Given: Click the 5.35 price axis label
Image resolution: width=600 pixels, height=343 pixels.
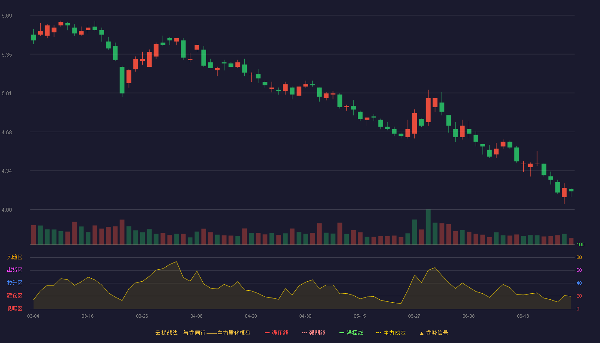Looking at the screenshot, I should pyautogui.click(x=7, y=54).
